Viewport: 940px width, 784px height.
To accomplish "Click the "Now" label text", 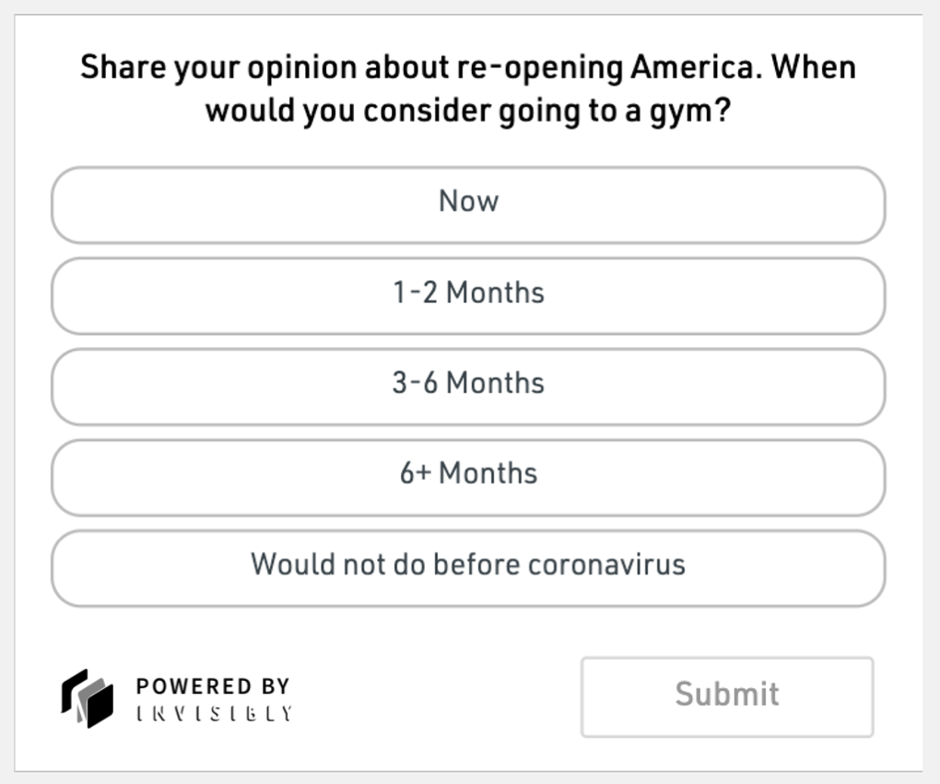I will (468, 201).
